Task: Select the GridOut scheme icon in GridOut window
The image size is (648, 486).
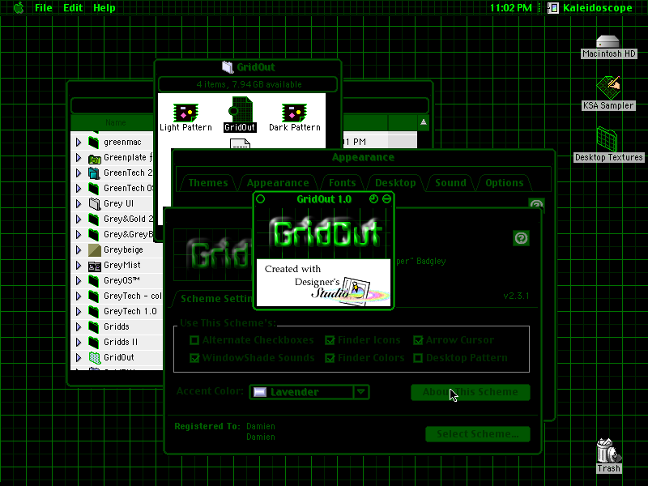Action: point(240,109)
